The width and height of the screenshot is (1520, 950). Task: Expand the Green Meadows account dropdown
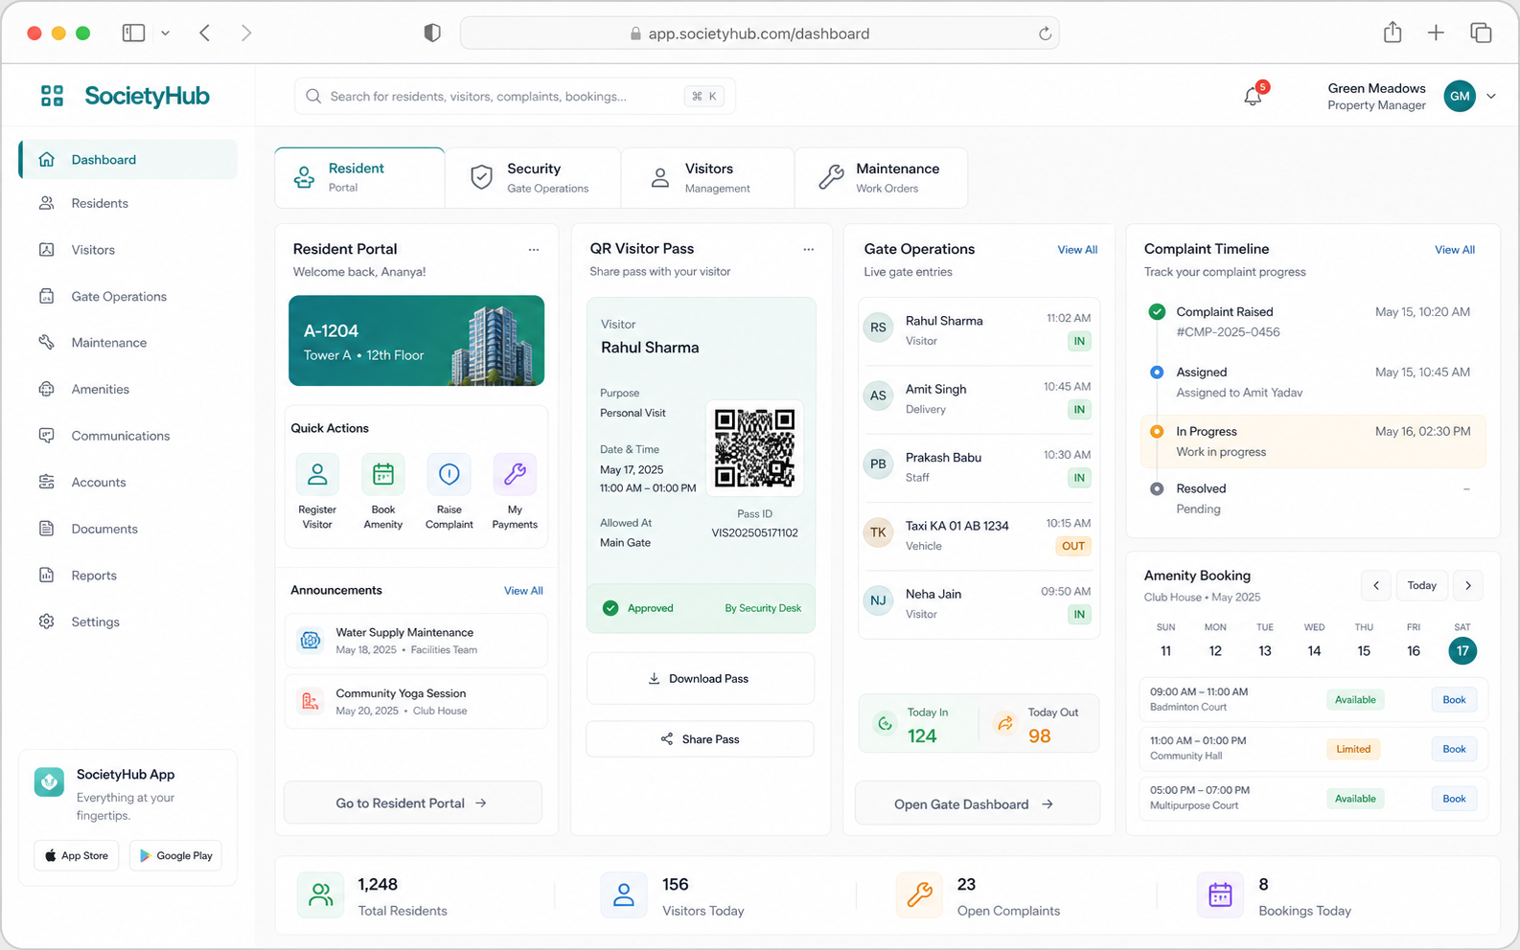[x=1491, y=96]
